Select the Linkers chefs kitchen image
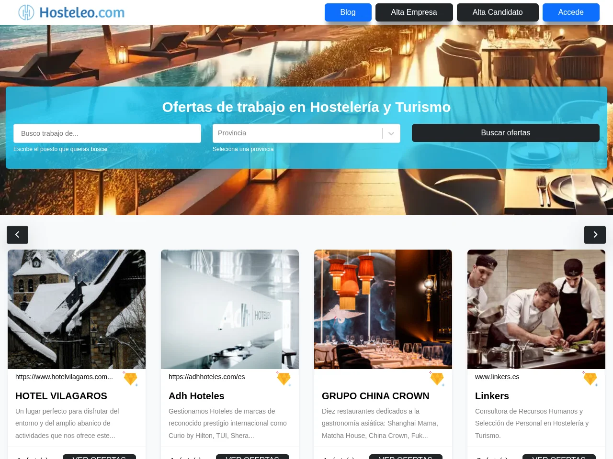Image resolution: width=613 pixels, height=459 pixels. (x=536, y=309)
